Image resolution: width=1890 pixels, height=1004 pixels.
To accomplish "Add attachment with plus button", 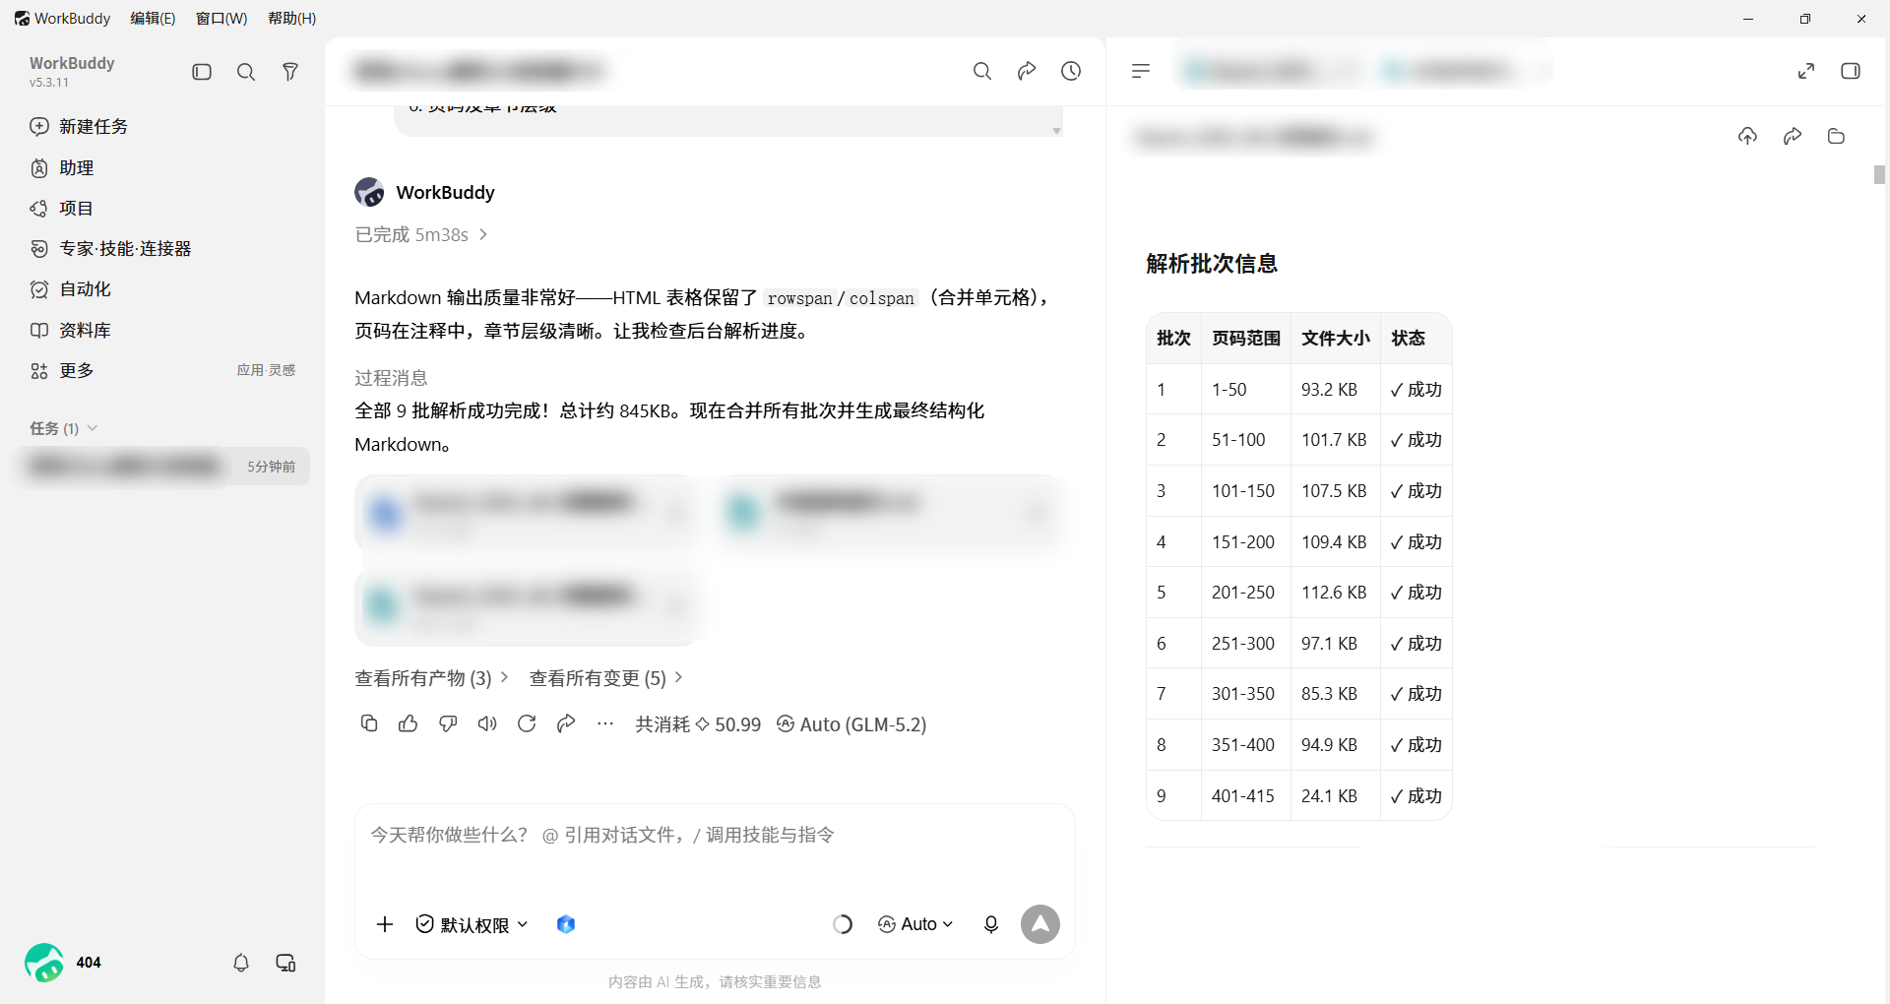I will point(385,924).
